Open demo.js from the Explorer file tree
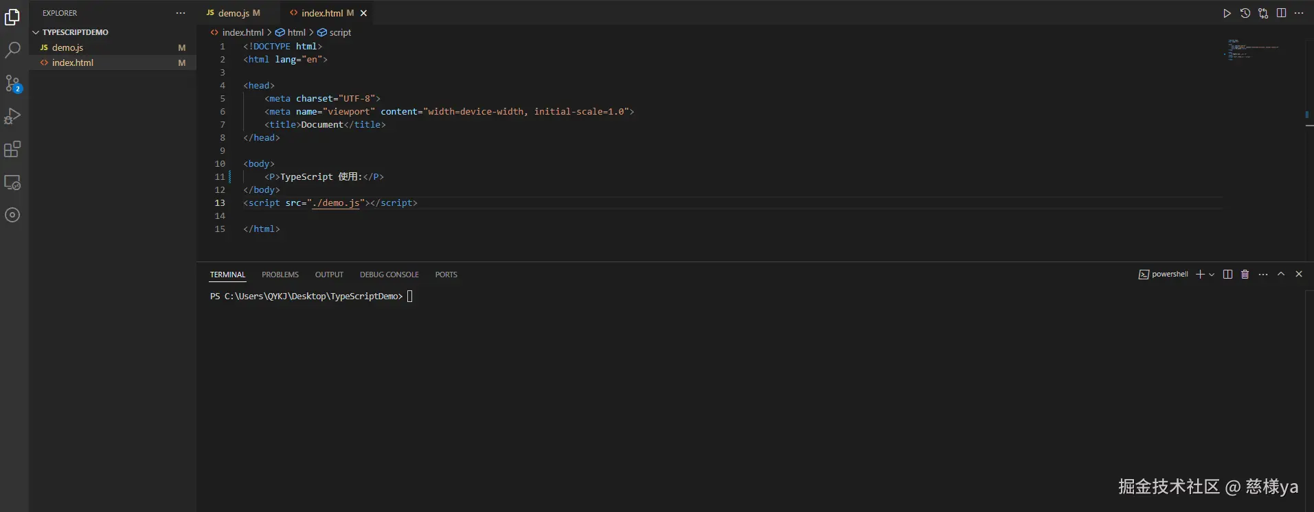Screen dimensions: 1314x512 [x=67, y=47]
